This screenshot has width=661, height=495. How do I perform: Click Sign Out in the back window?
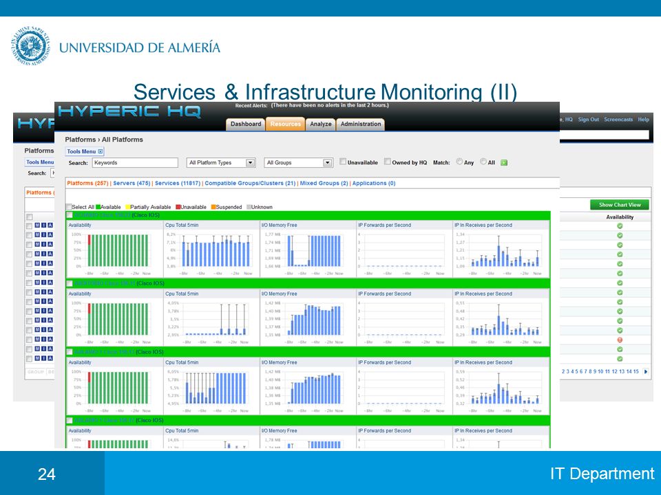coord(588,120)
